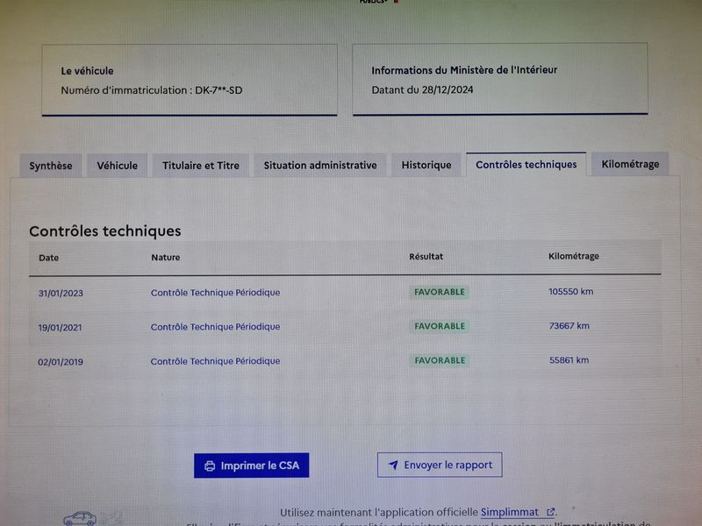Click the Numéro d'immatriculation DK-7**-SD text

pyautogui.click(x=152, y=90)
